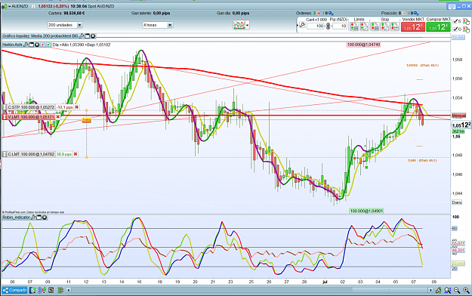Click Comprar MKT buy button
The height and width of the screenshot is (296, 472).
[x=438, y=26]
